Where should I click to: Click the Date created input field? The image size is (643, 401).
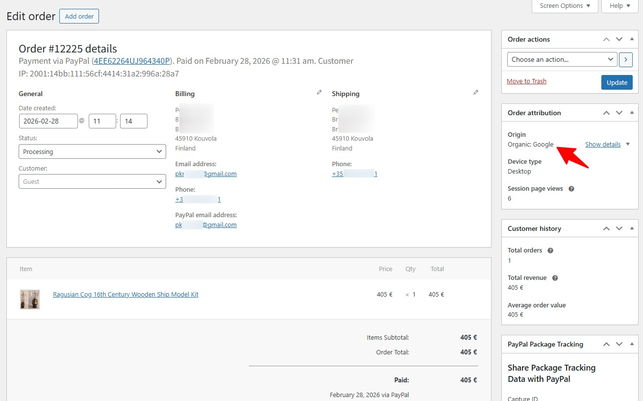48,121
